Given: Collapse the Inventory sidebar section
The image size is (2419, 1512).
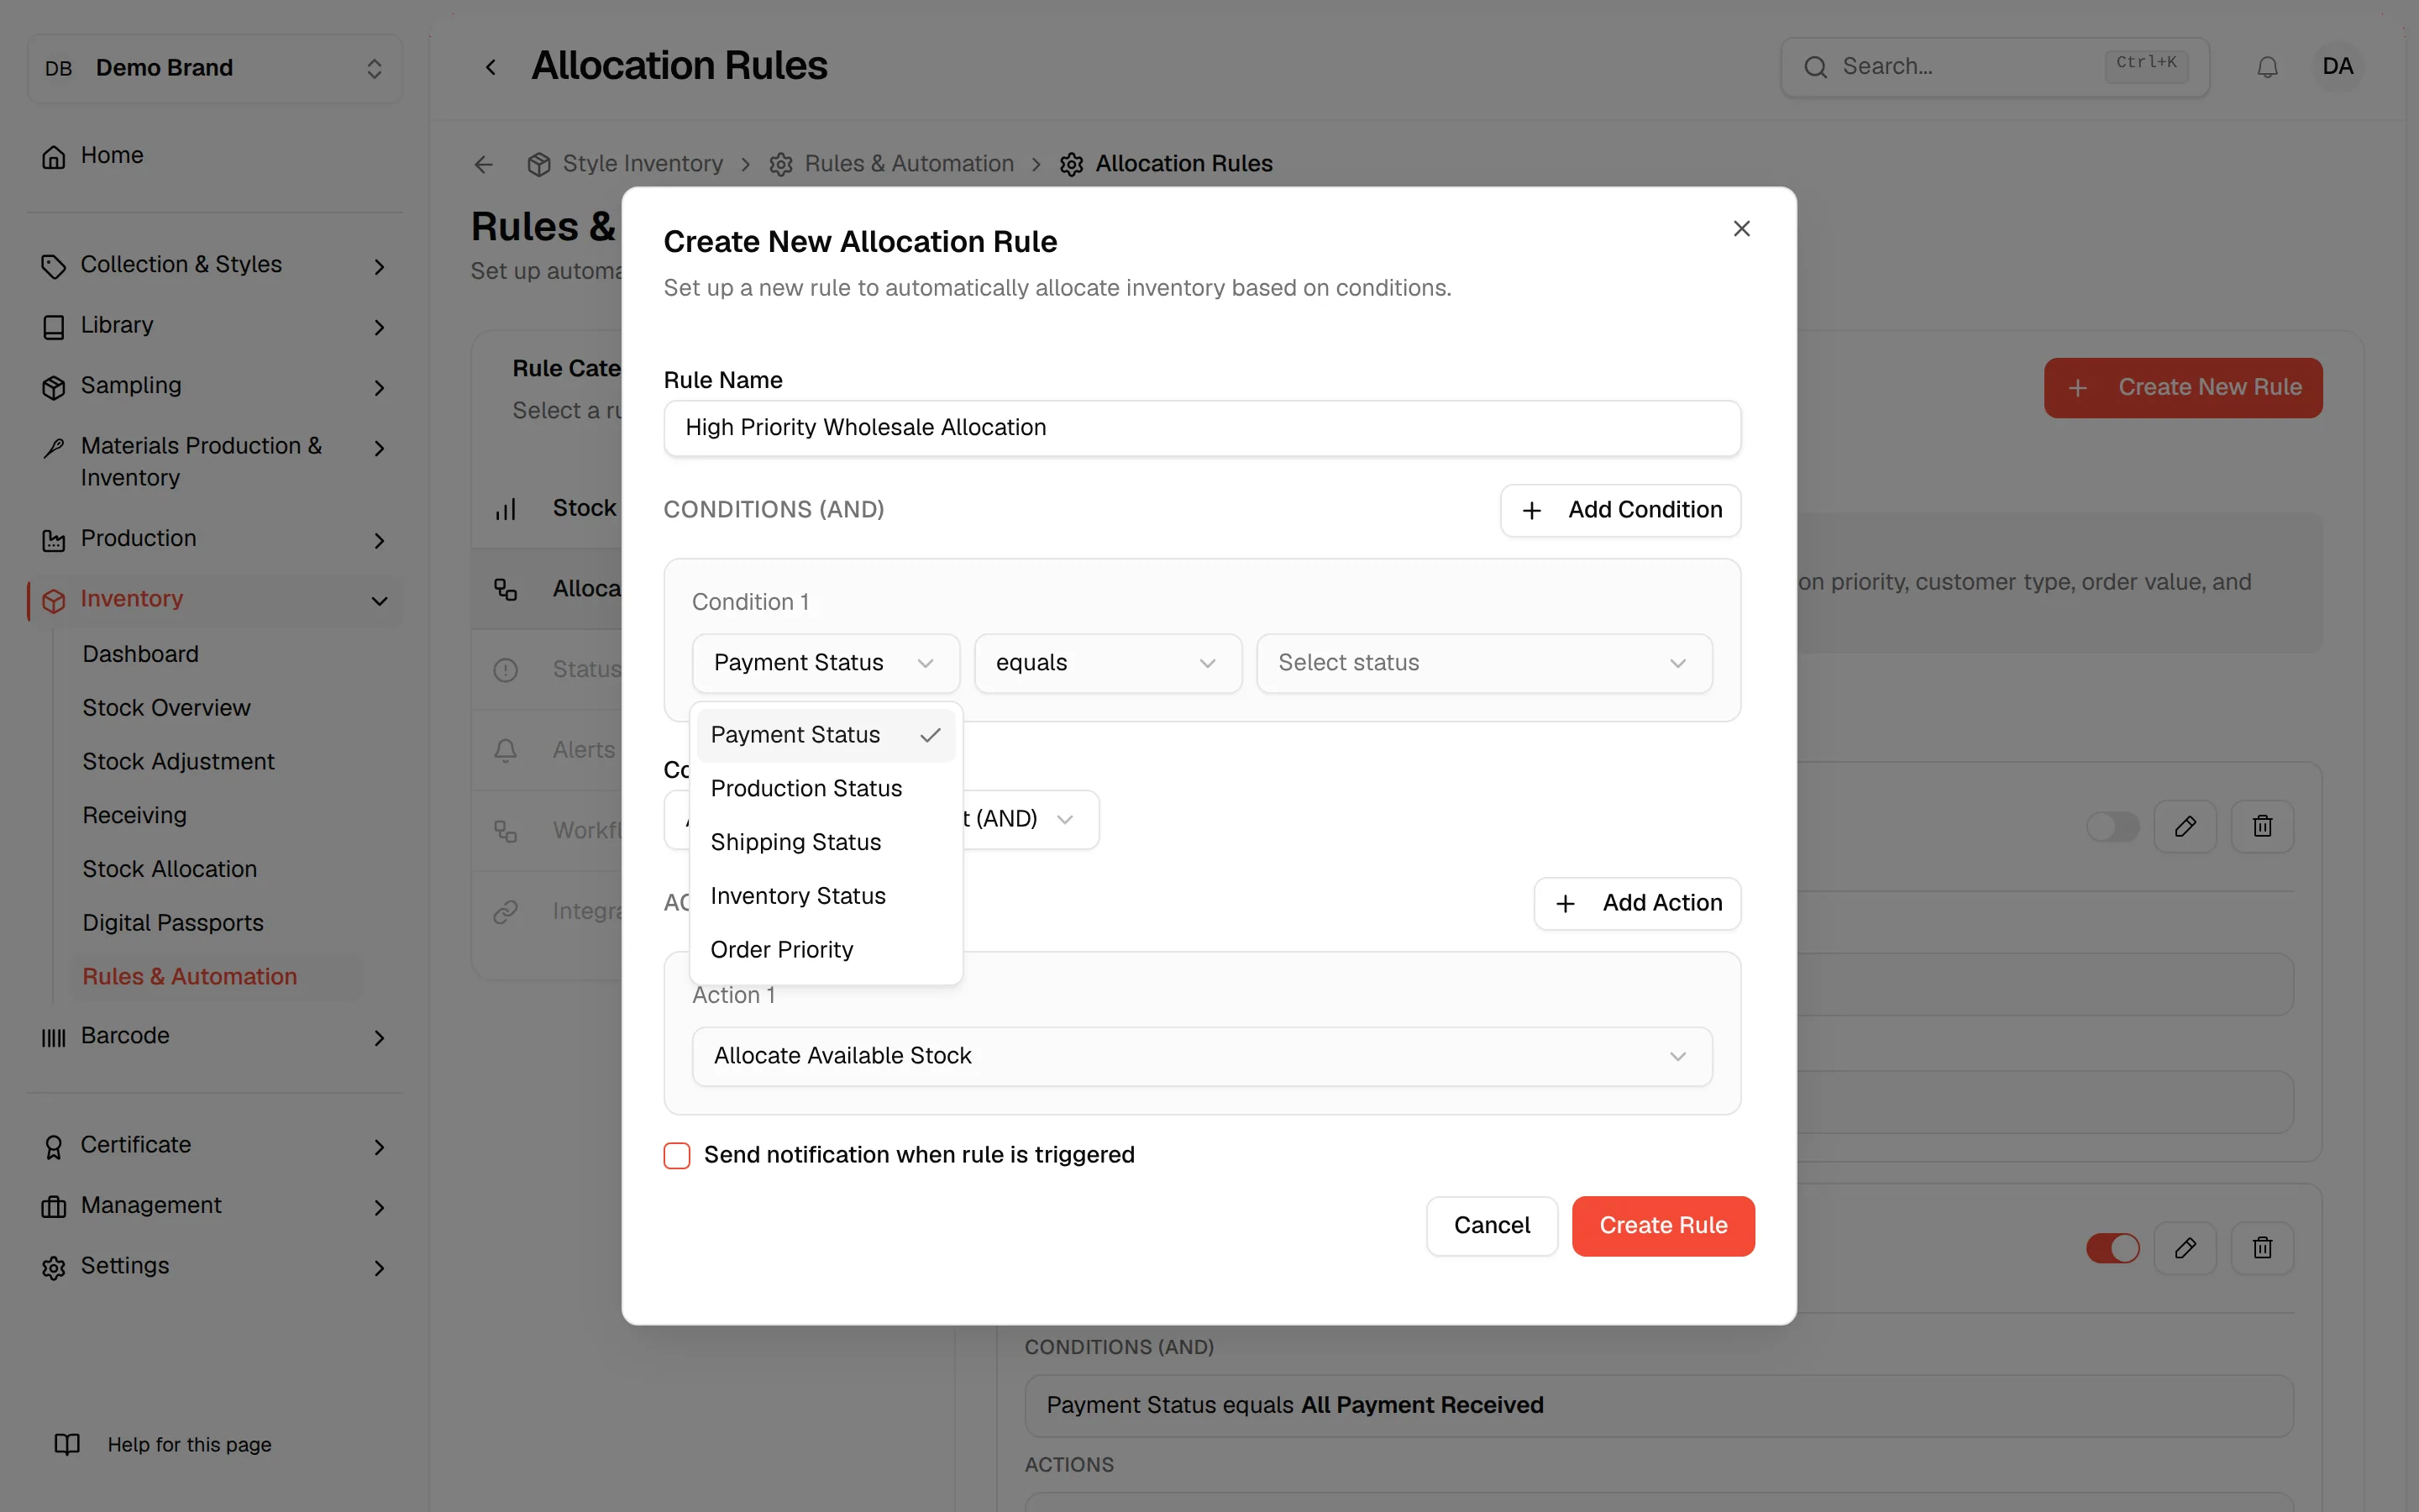Looking at the screenshot, I should [x=215, y=600].
